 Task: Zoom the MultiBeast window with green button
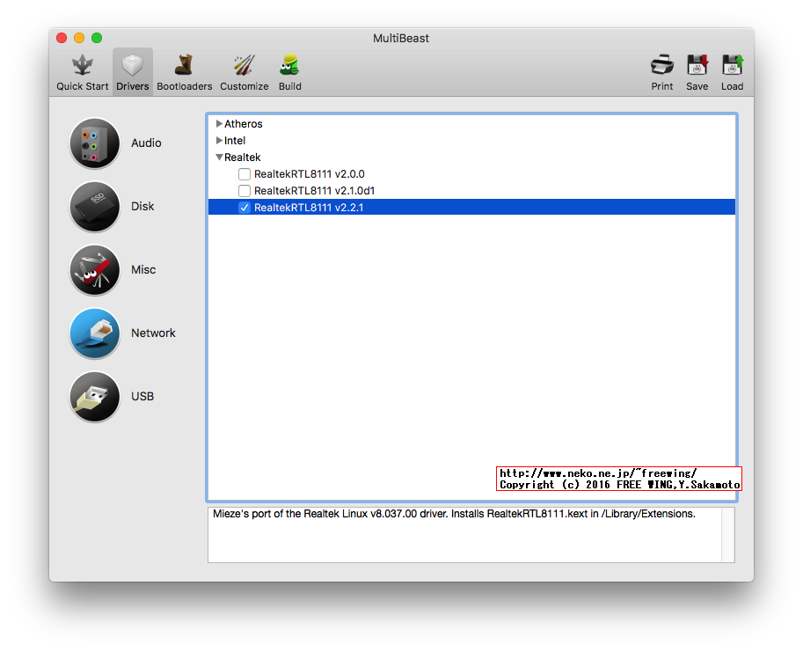(97, 38)
